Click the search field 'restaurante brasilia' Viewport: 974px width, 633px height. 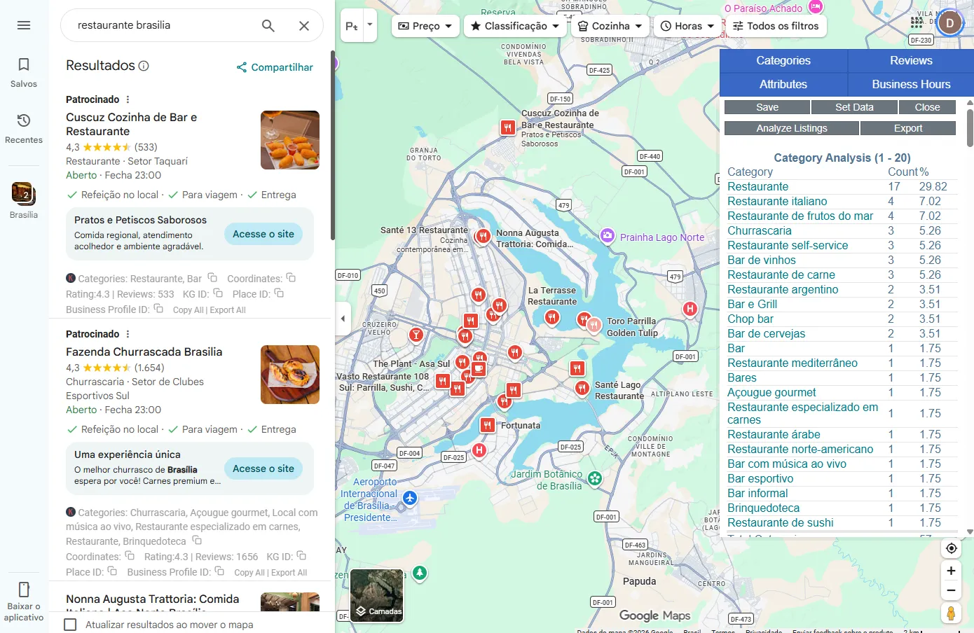[161, 25]
